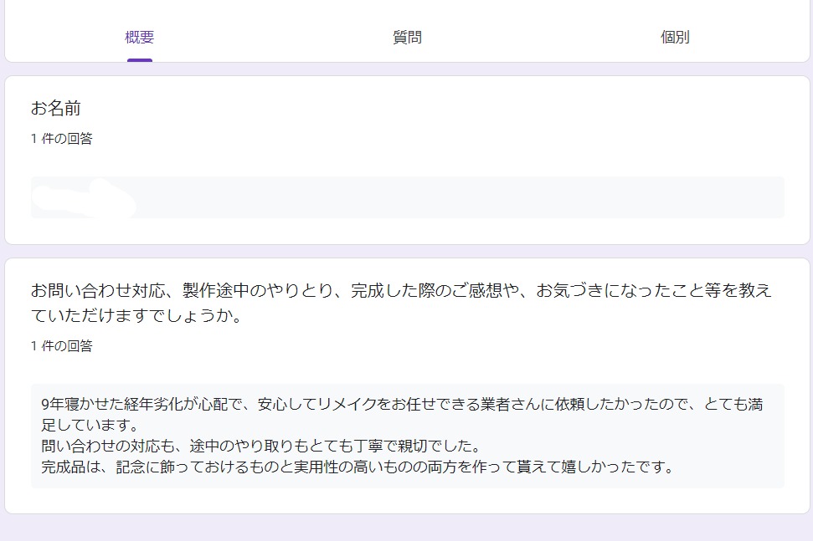Open the 質問 tab
Image resolution: width=813 pixels, height=541 pixels.
coord(407,38)
